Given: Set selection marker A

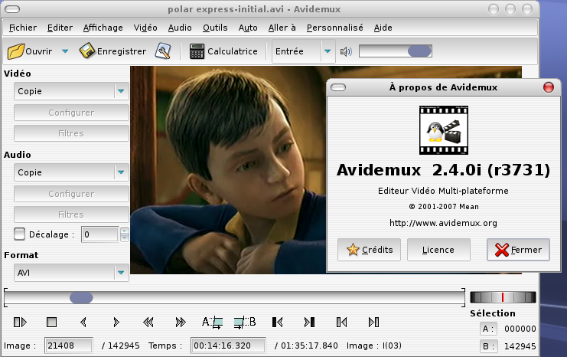Looking at the screenshot, I should coord(212,322).
